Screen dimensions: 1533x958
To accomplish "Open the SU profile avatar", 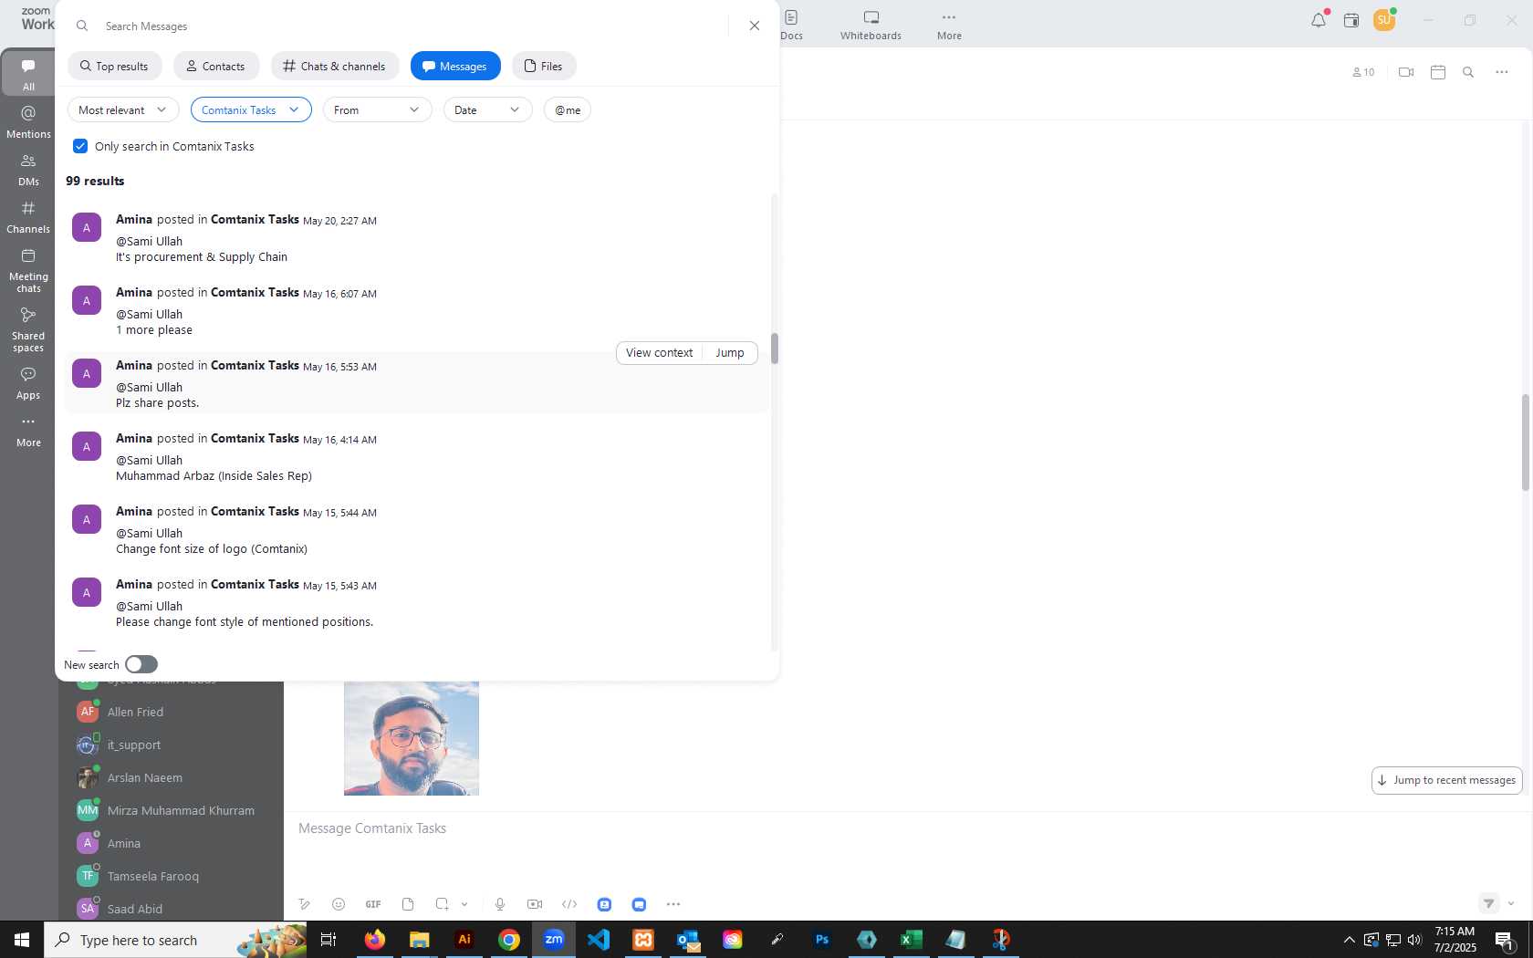I will [1384, 20].
